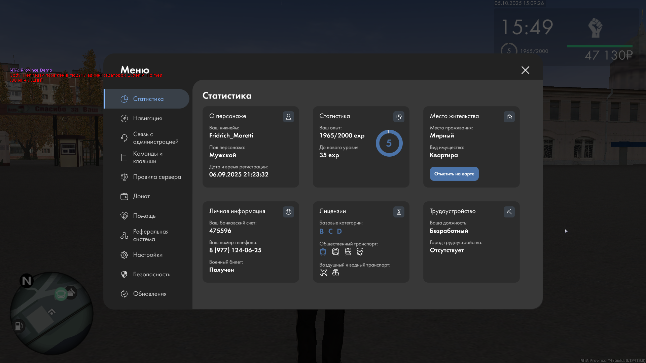Click the hammer icon in Трудоустройство card
Image resolution: width=646 pixels, height=363 pixels.
509,212
